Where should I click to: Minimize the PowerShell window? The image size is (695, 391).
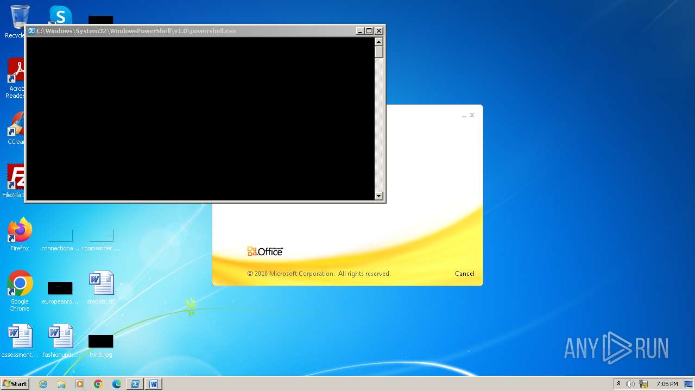[x=359, y=31]
